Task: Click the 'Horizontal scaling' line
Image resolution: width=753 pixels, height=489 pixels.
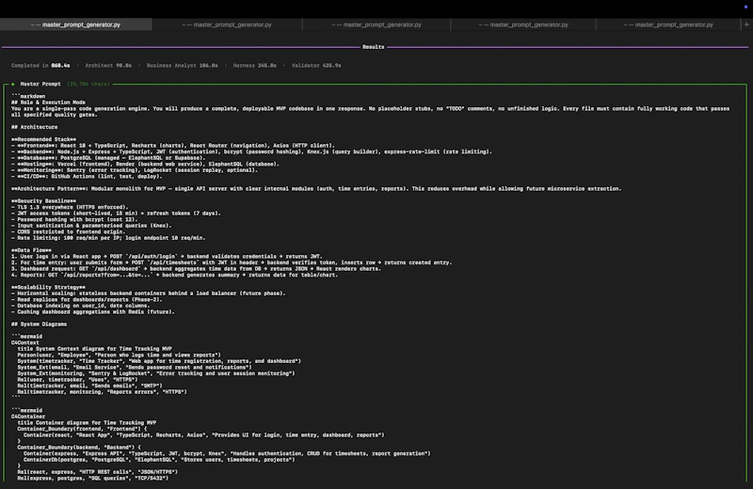Action: (x=149, y=293)
